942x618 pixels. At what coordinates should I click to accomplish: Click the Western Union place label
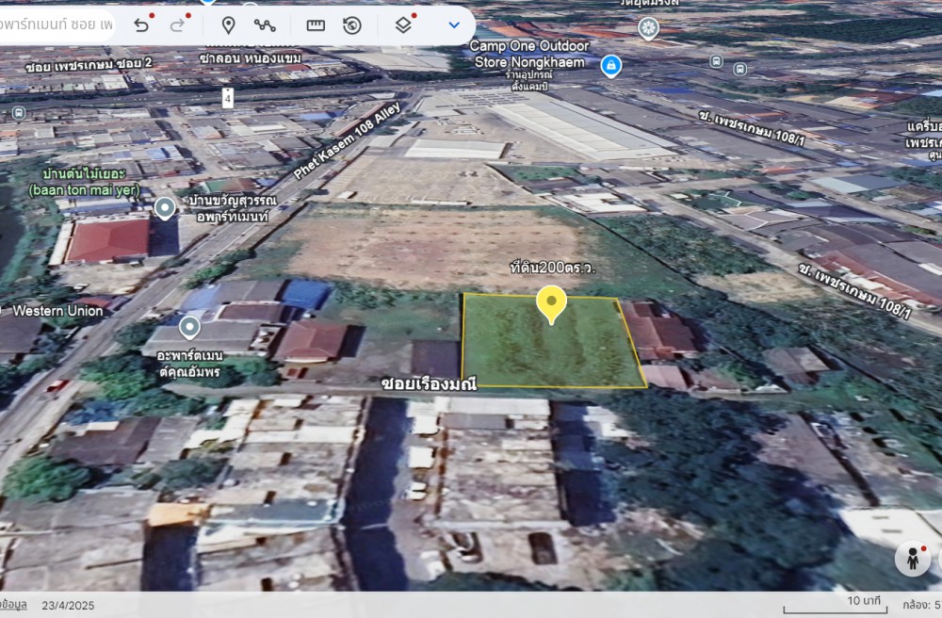pos(58,311)
